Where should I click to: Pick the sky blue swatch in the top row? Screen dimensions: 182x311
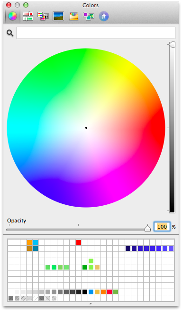36,242
